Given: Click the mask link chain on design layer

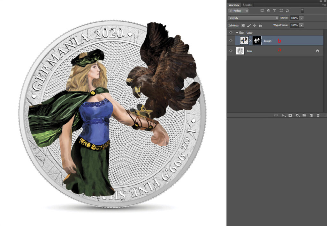Looking at the screenshot, I should click(x=250, y=40).
